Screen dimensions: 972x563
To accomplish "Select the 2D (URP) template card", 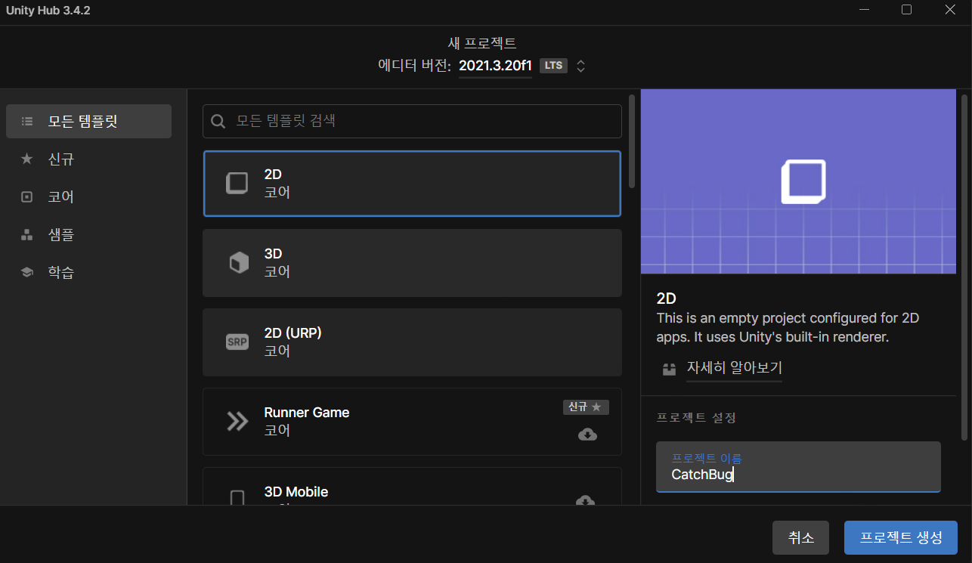I will (x=412, y=342).
